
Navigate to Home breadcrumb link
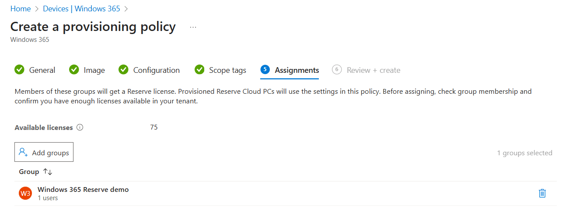pos(21,9)
